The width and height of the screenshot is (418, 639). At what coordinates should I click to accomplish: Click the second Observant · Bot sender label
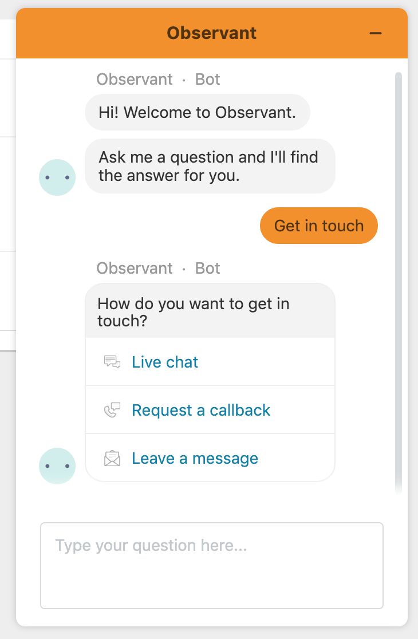click(158, 268)
